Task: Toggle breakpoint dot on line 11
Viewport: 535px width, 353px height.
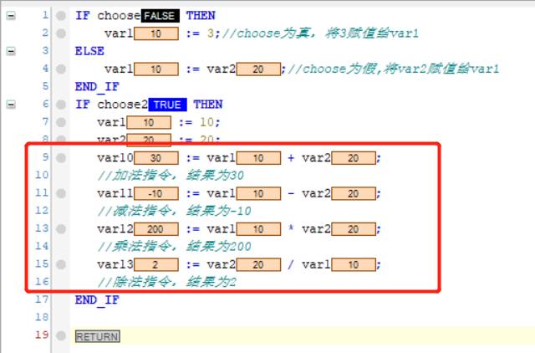Action: 61,193
